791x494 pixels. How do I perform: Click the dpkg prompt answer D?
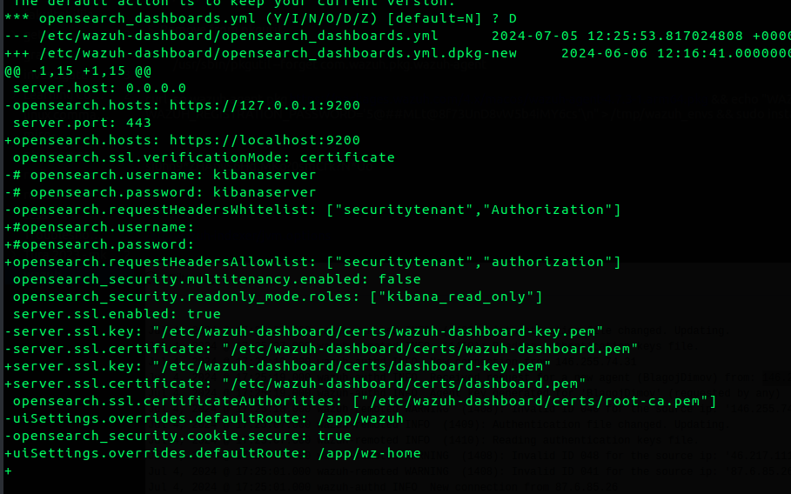513,18
